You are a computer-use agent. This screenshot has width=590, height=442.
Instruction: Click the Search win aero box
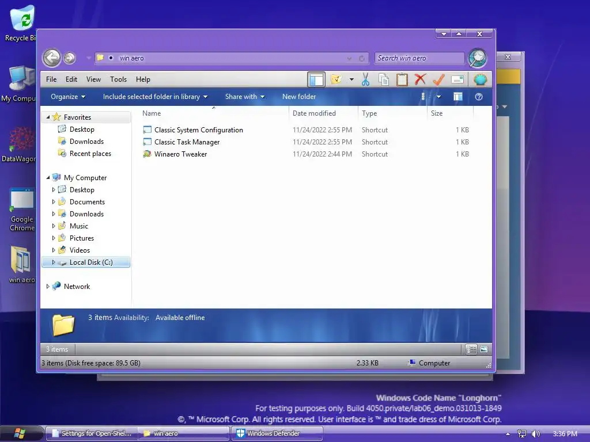(419, 58)
